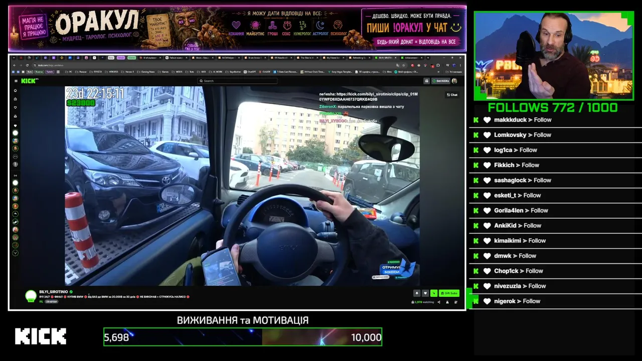
Task: Click the Chop1ck Follow alert entry
Action: 555,271
